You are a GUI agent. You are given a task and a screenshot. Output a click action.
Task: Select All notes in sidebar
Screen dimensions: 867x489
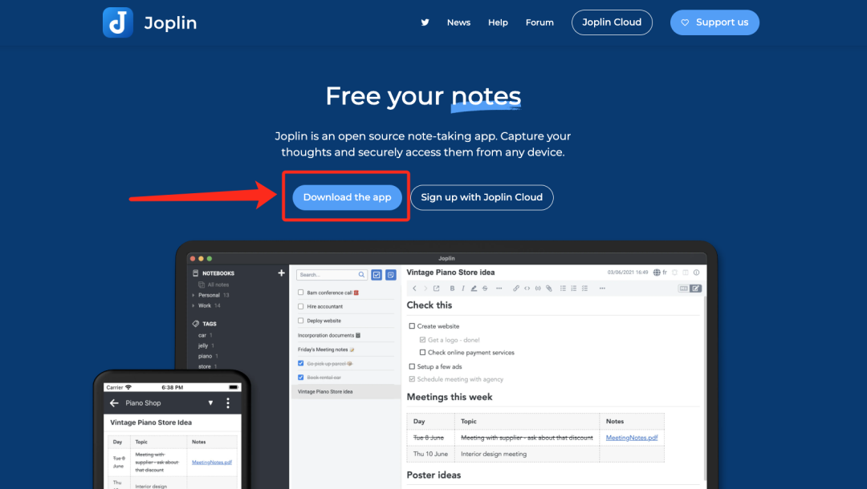(x=218, y=285)
